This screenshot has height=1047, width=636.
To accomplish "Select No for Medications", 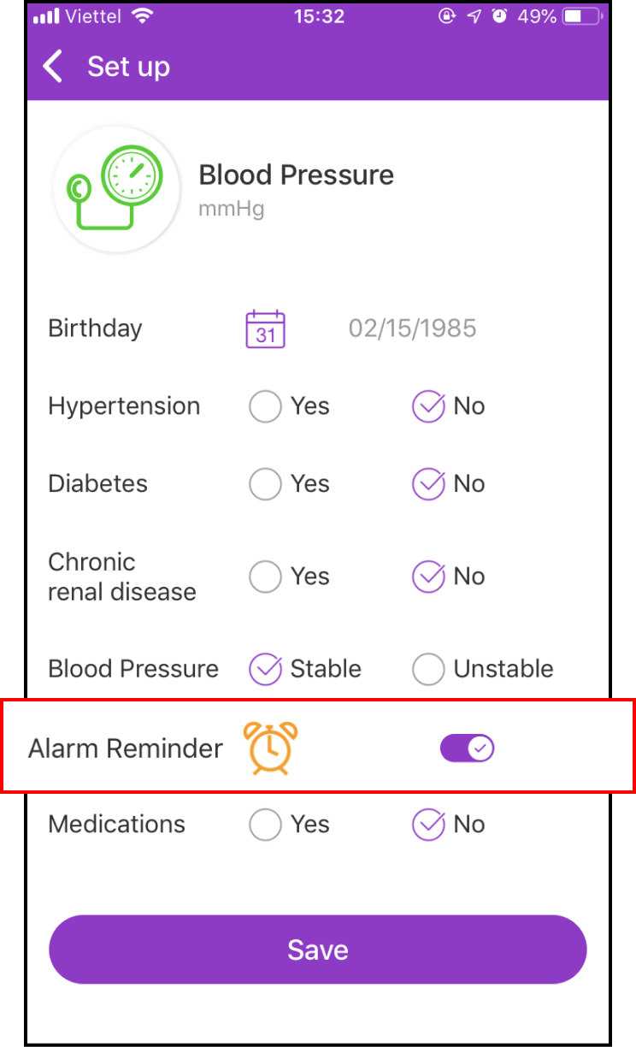I will tap(428, 825).
